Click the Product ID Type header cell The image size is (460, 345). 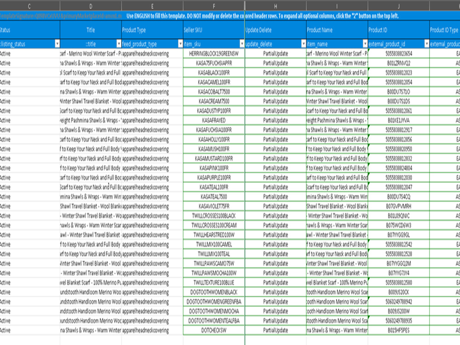pos(445,30)
